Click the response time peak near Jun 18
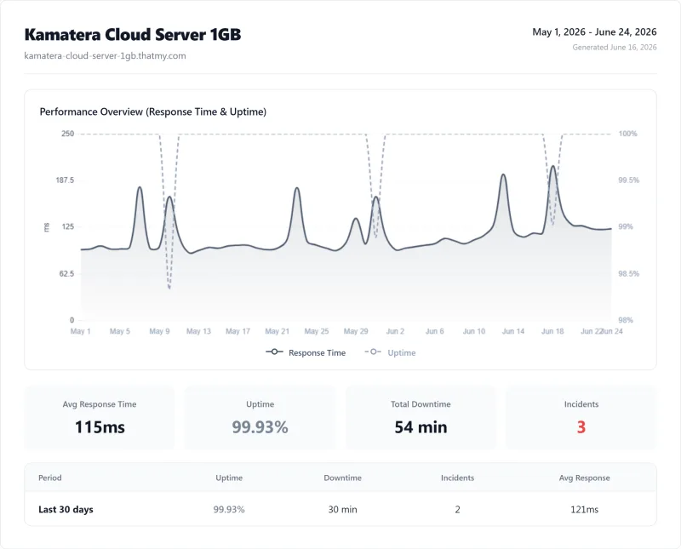681x549 pixels. click(x=552, y=166)
